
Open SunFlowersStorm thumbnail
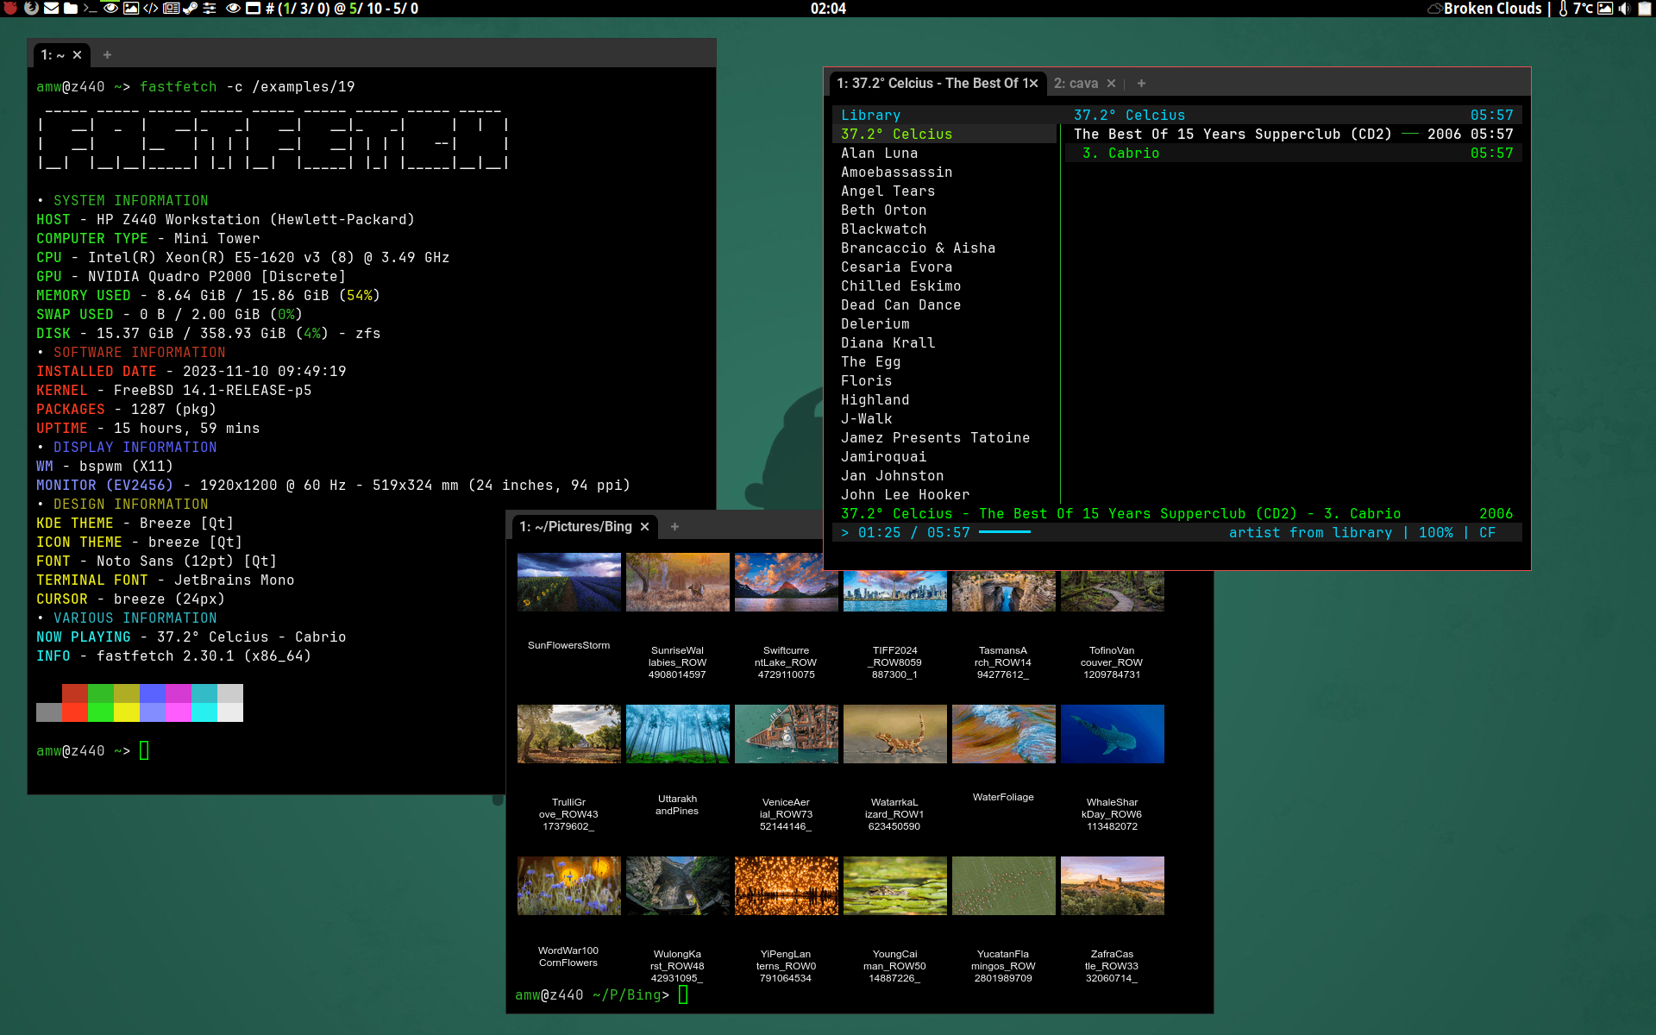(x=569, y=582)
